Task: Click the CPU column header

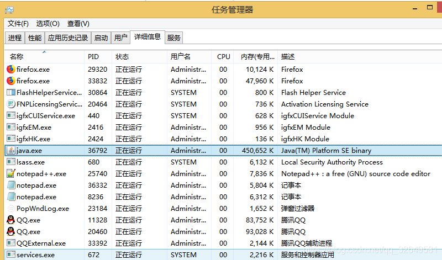Action: tap(224, 56)
